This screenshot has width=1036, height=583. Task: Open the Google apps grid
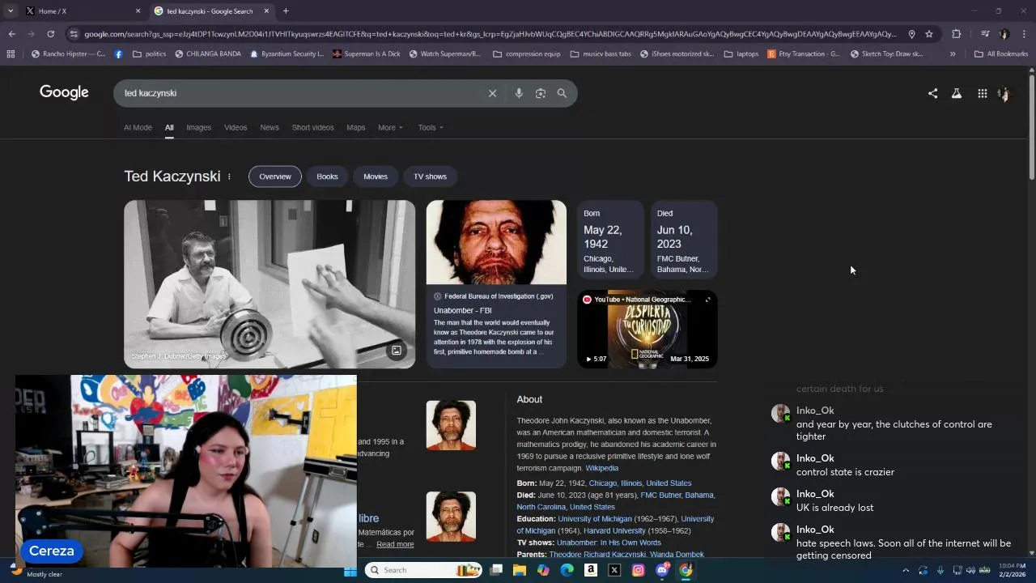point(982,93)
